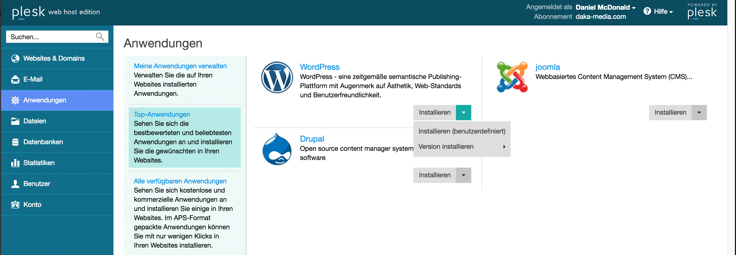Click the Drupal droplet logo icon
This screenshot has width=736, height=255.
point(277,149)
